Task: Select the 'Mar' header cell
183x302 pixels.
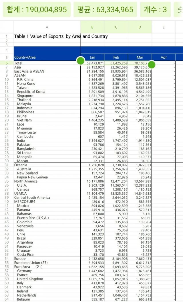Action: pyautogui.click(x=140, y=58)
